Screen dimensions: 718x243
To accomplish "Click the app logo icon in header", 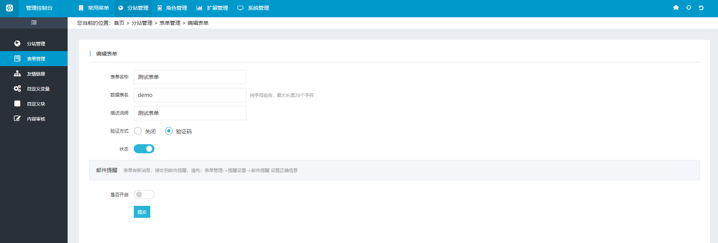I will click(x=9, y=8).
